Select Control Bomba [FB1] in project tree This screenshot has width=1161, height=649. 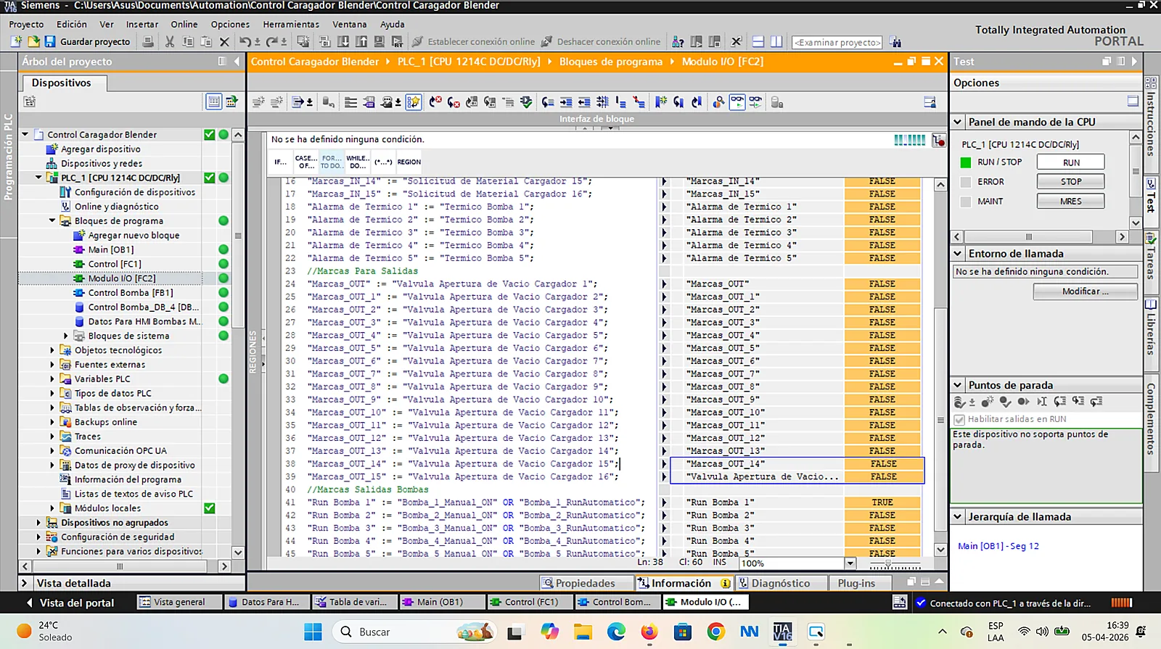click(131, 292)
